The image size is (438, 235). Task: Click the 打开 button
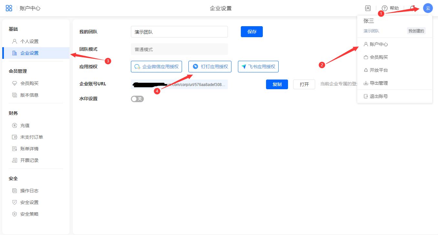click(304, 84)
